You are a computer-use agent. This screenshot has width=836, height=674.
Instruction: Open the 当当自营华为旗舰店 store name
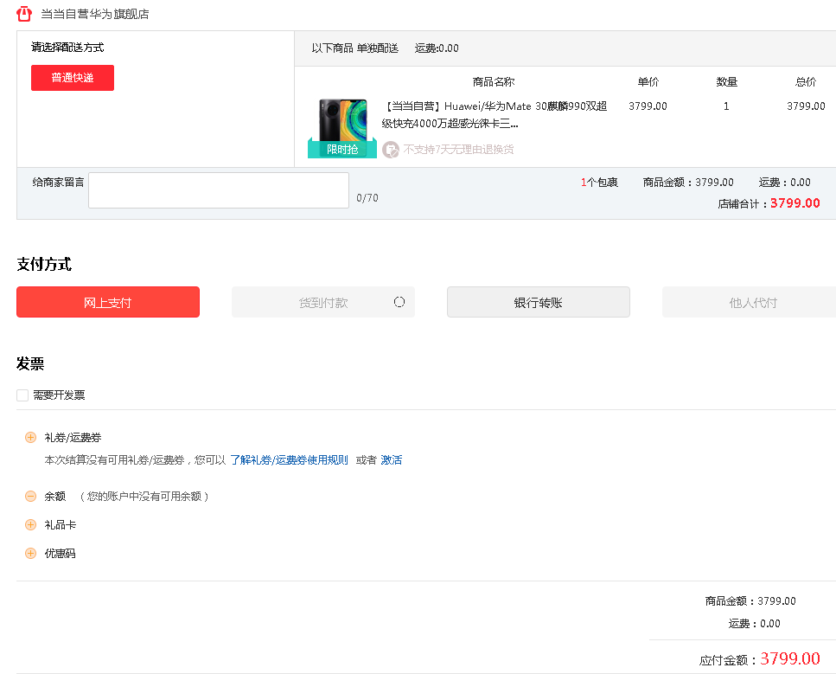pyautogui.click(x=95, y=15)
